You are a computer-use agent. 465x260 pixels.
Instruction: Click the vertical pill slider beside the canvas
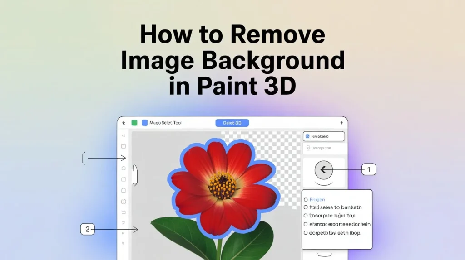(135, 175)
